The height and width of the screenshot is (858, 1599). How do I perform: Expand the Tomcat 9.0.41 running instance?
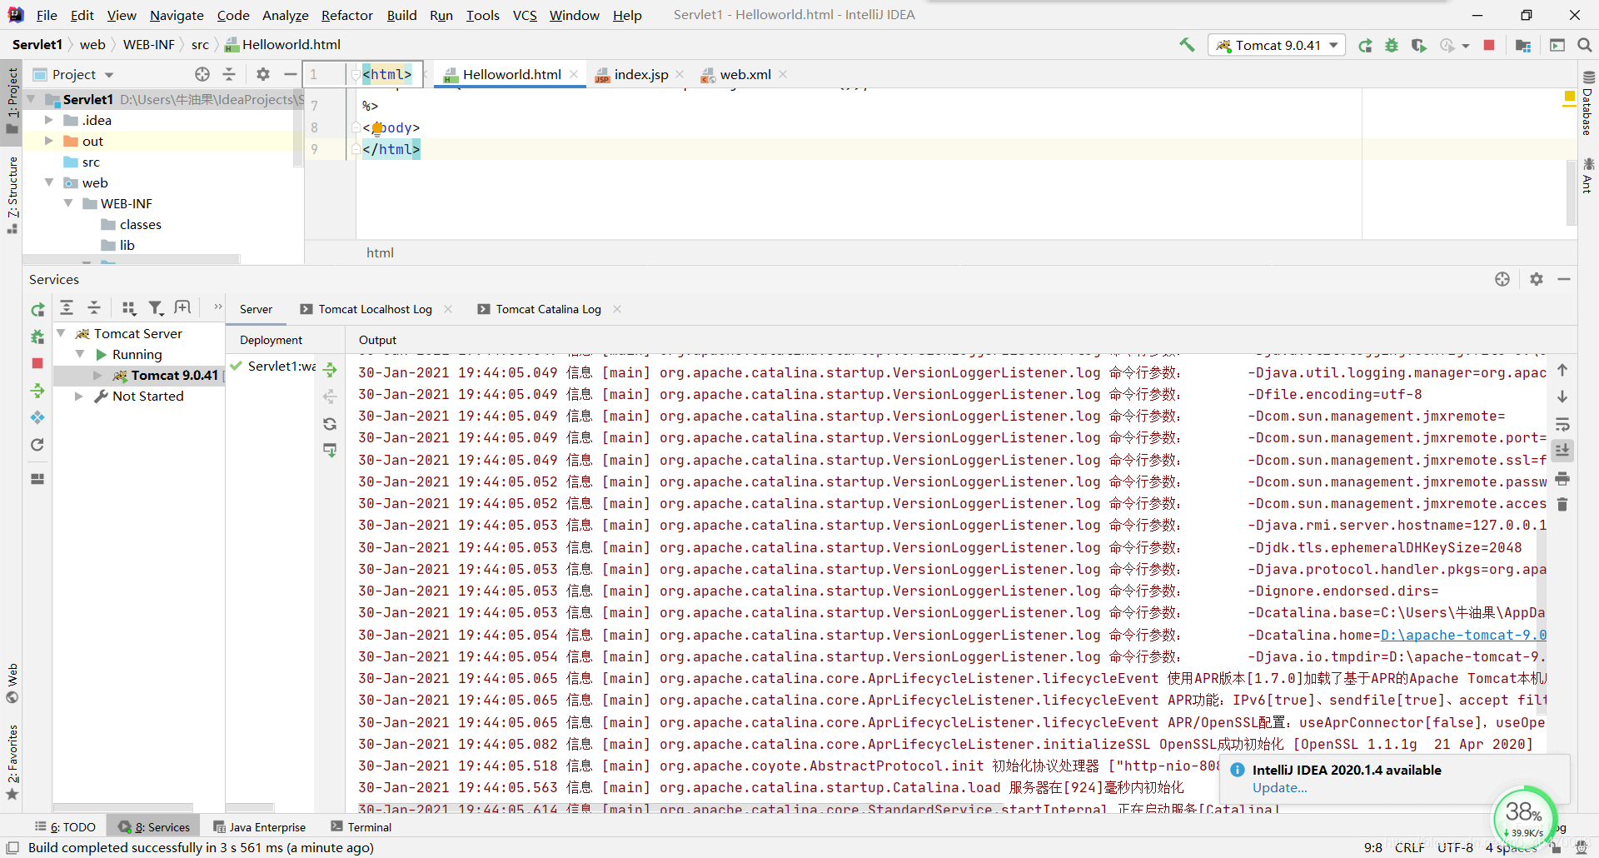coord(97,375)
